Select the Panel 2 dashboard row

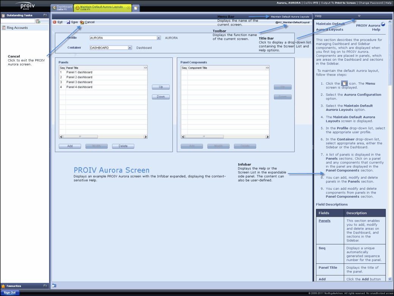pyautogui.click(x=103, y=77)
